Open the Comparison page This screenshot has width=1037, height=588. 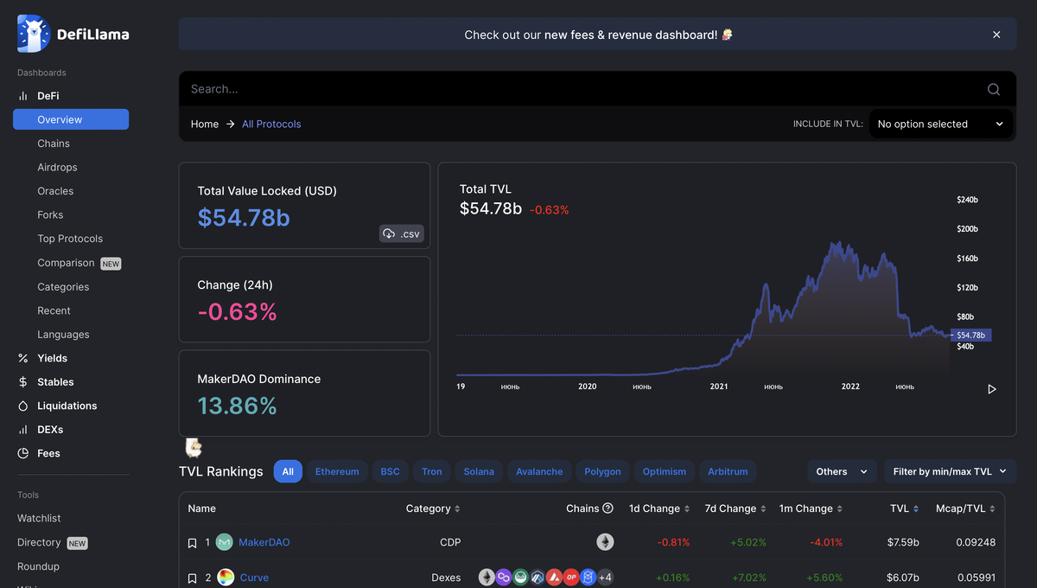66,263
